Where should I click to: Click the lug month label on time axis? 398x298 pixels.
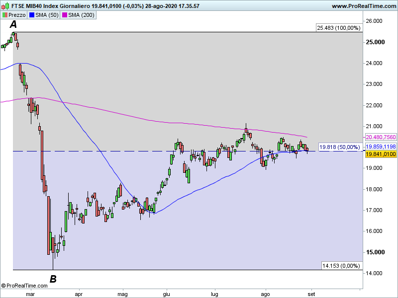(215, 294)
